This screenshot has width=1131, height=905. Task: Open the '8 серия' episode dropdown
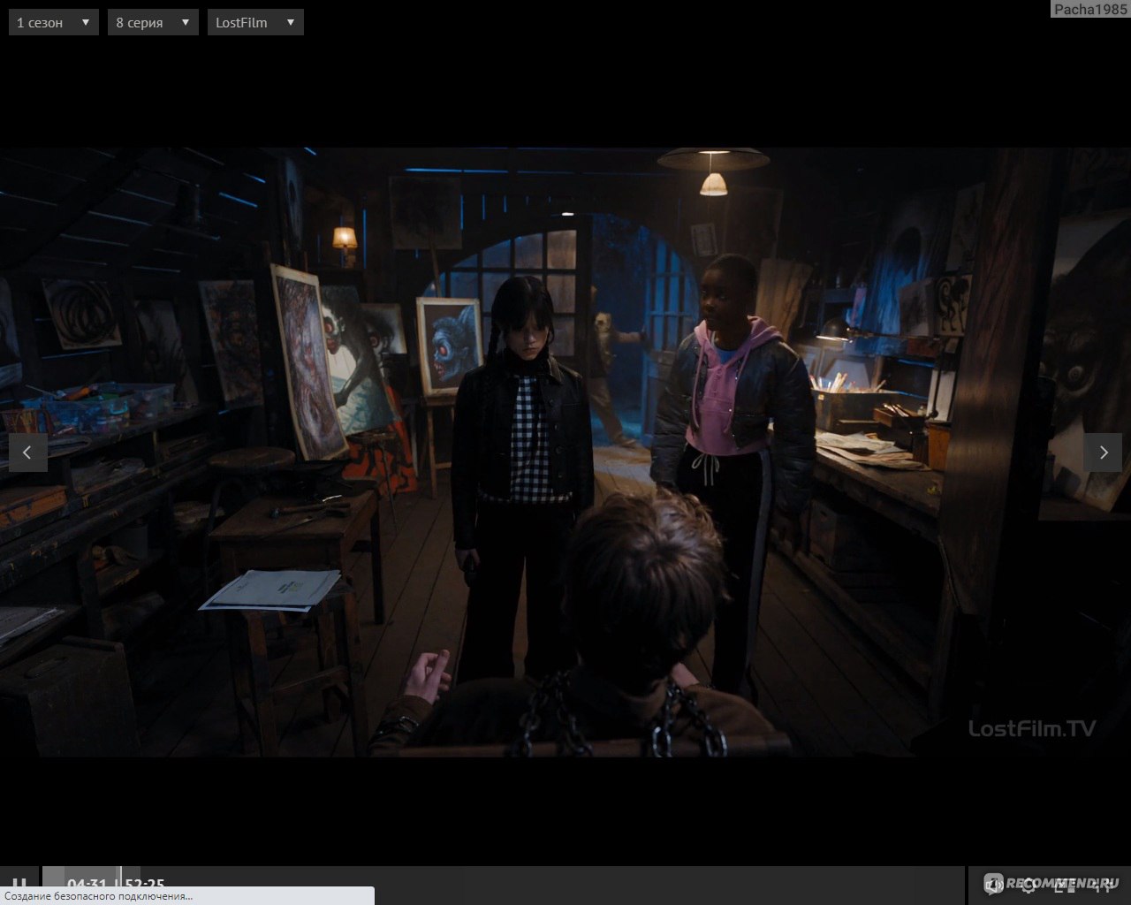point(153,22)
